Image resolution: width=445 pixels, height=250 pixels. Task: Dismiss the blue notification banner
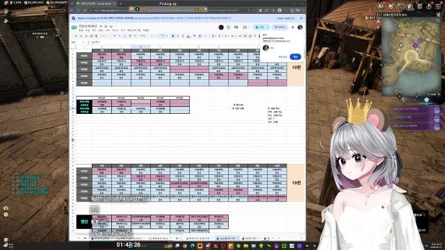click(301, 18)
